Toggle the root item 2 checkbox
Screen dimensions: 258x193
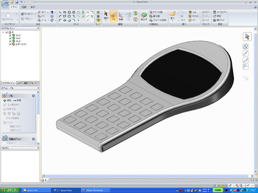coord(6,32)
